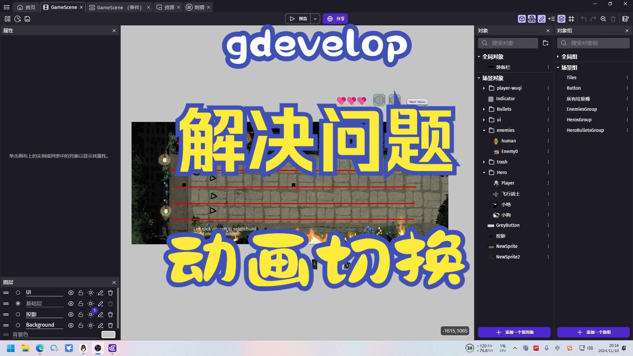Click the redo arrow icon in toolbar
This screenshot has width=633, height=356.
click(593, 19)
